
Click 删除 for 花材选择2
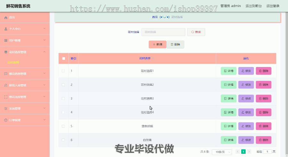(x=264, y=85)
